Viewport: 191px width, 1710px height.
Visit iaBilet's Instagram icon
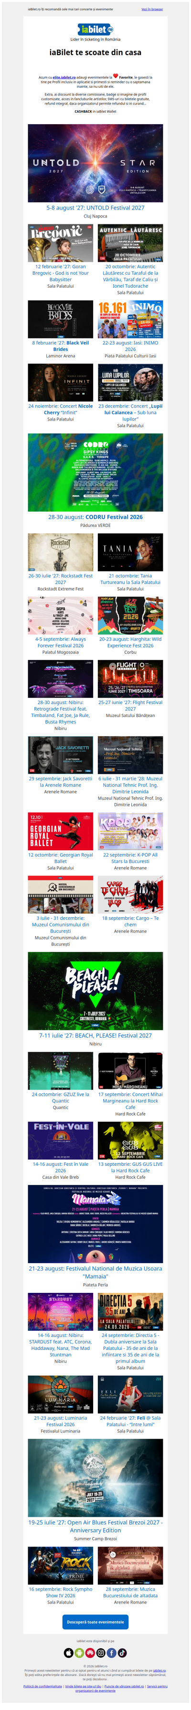(100, 1653)
